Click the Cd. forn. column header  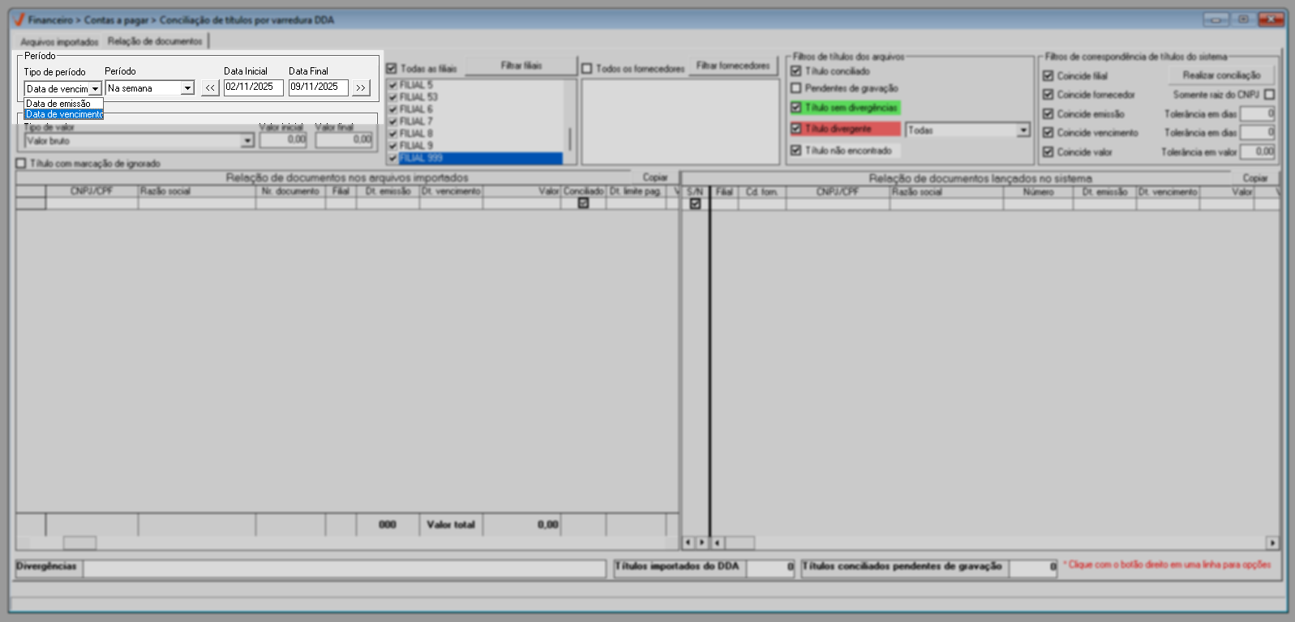click(761, 192)
